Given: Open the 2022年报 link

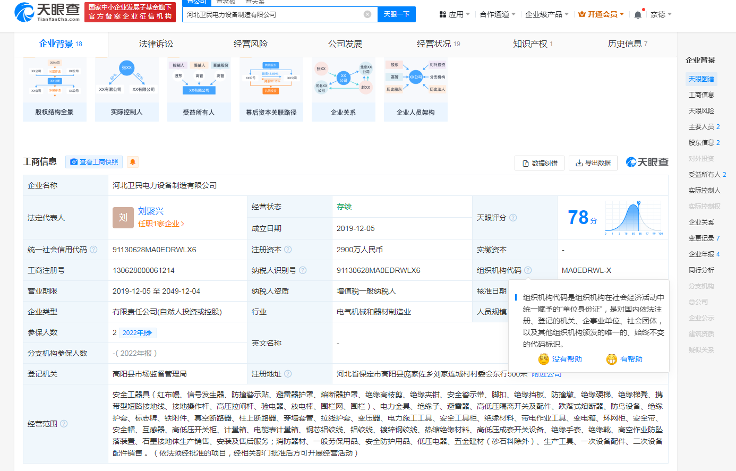Looking at the screenshot, I should coord(138,333).
